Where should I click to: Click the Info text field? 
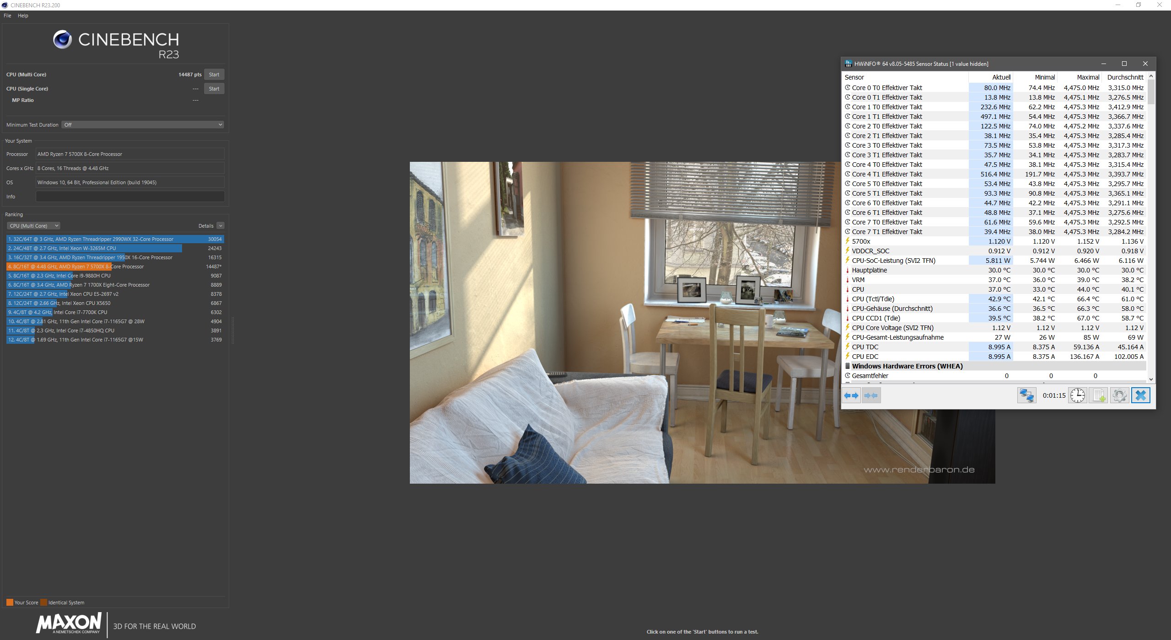pyautogui.click(x=130, y=197)
